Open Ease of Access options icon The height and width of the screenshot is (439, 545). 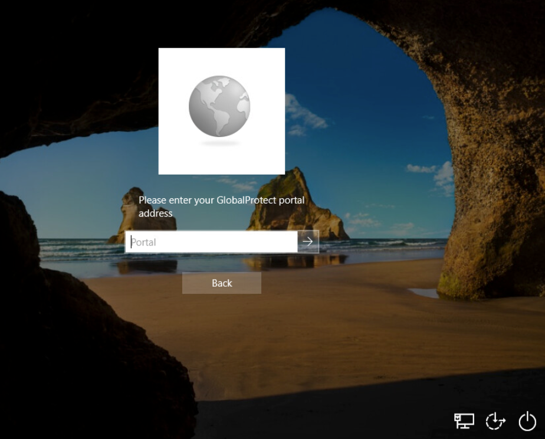click(495, 421)
